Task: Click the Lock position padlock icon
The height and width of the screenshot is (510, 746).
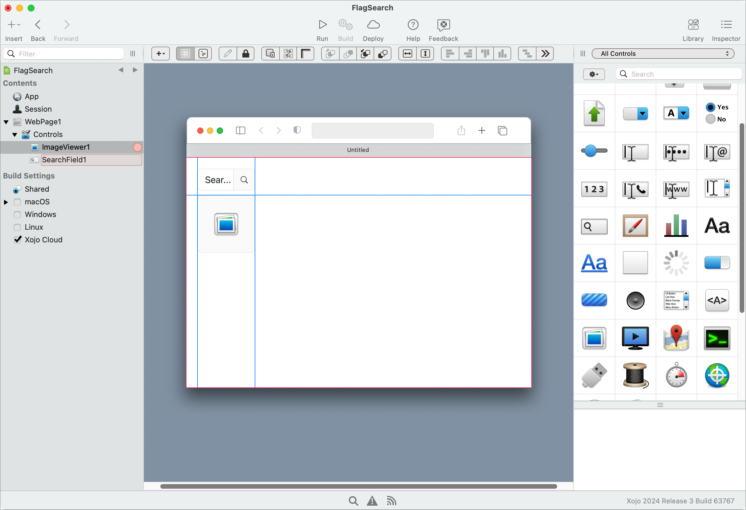Action: 246,54
